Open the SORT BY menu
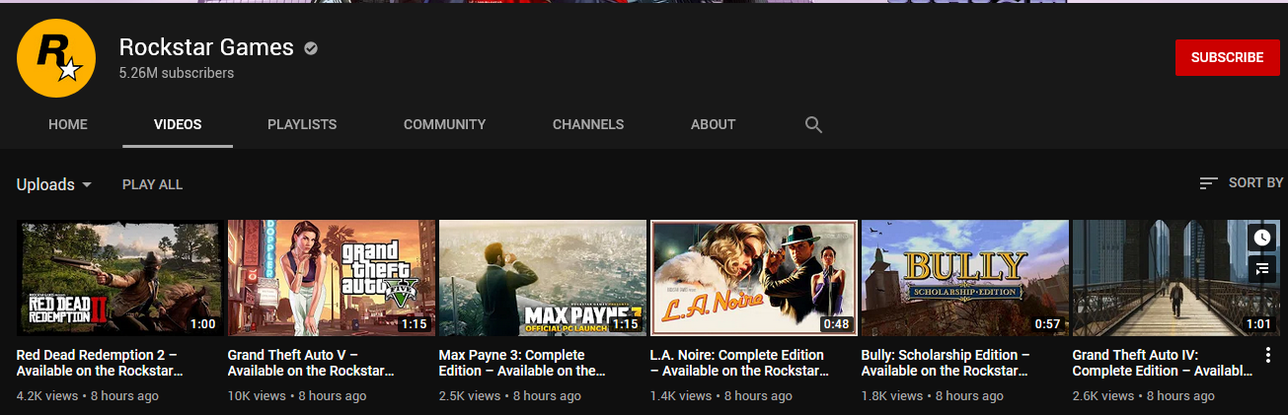Viewport: 1288px width, 415px height. pyautogui.click(x=1242, y=183)
